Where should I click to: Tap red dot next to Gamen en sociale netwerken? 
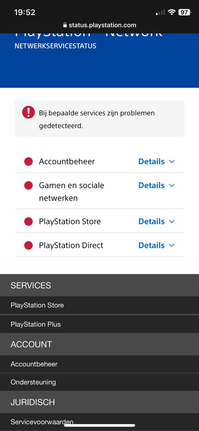pos(28,186)
